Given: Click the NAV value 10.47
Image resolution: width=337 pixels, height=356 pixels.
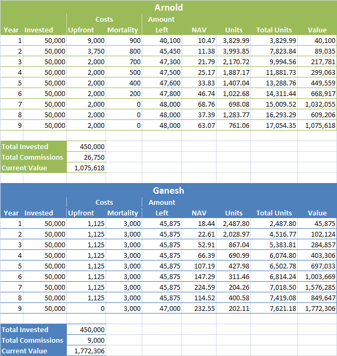Looking at the screenshot, I should pos(206,40).
